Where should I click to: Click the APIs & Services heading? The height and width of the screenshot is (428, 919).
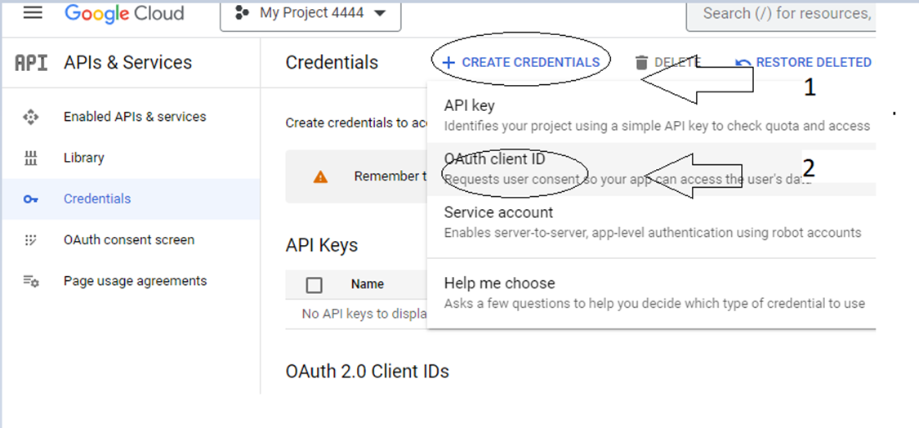[127, 62]
